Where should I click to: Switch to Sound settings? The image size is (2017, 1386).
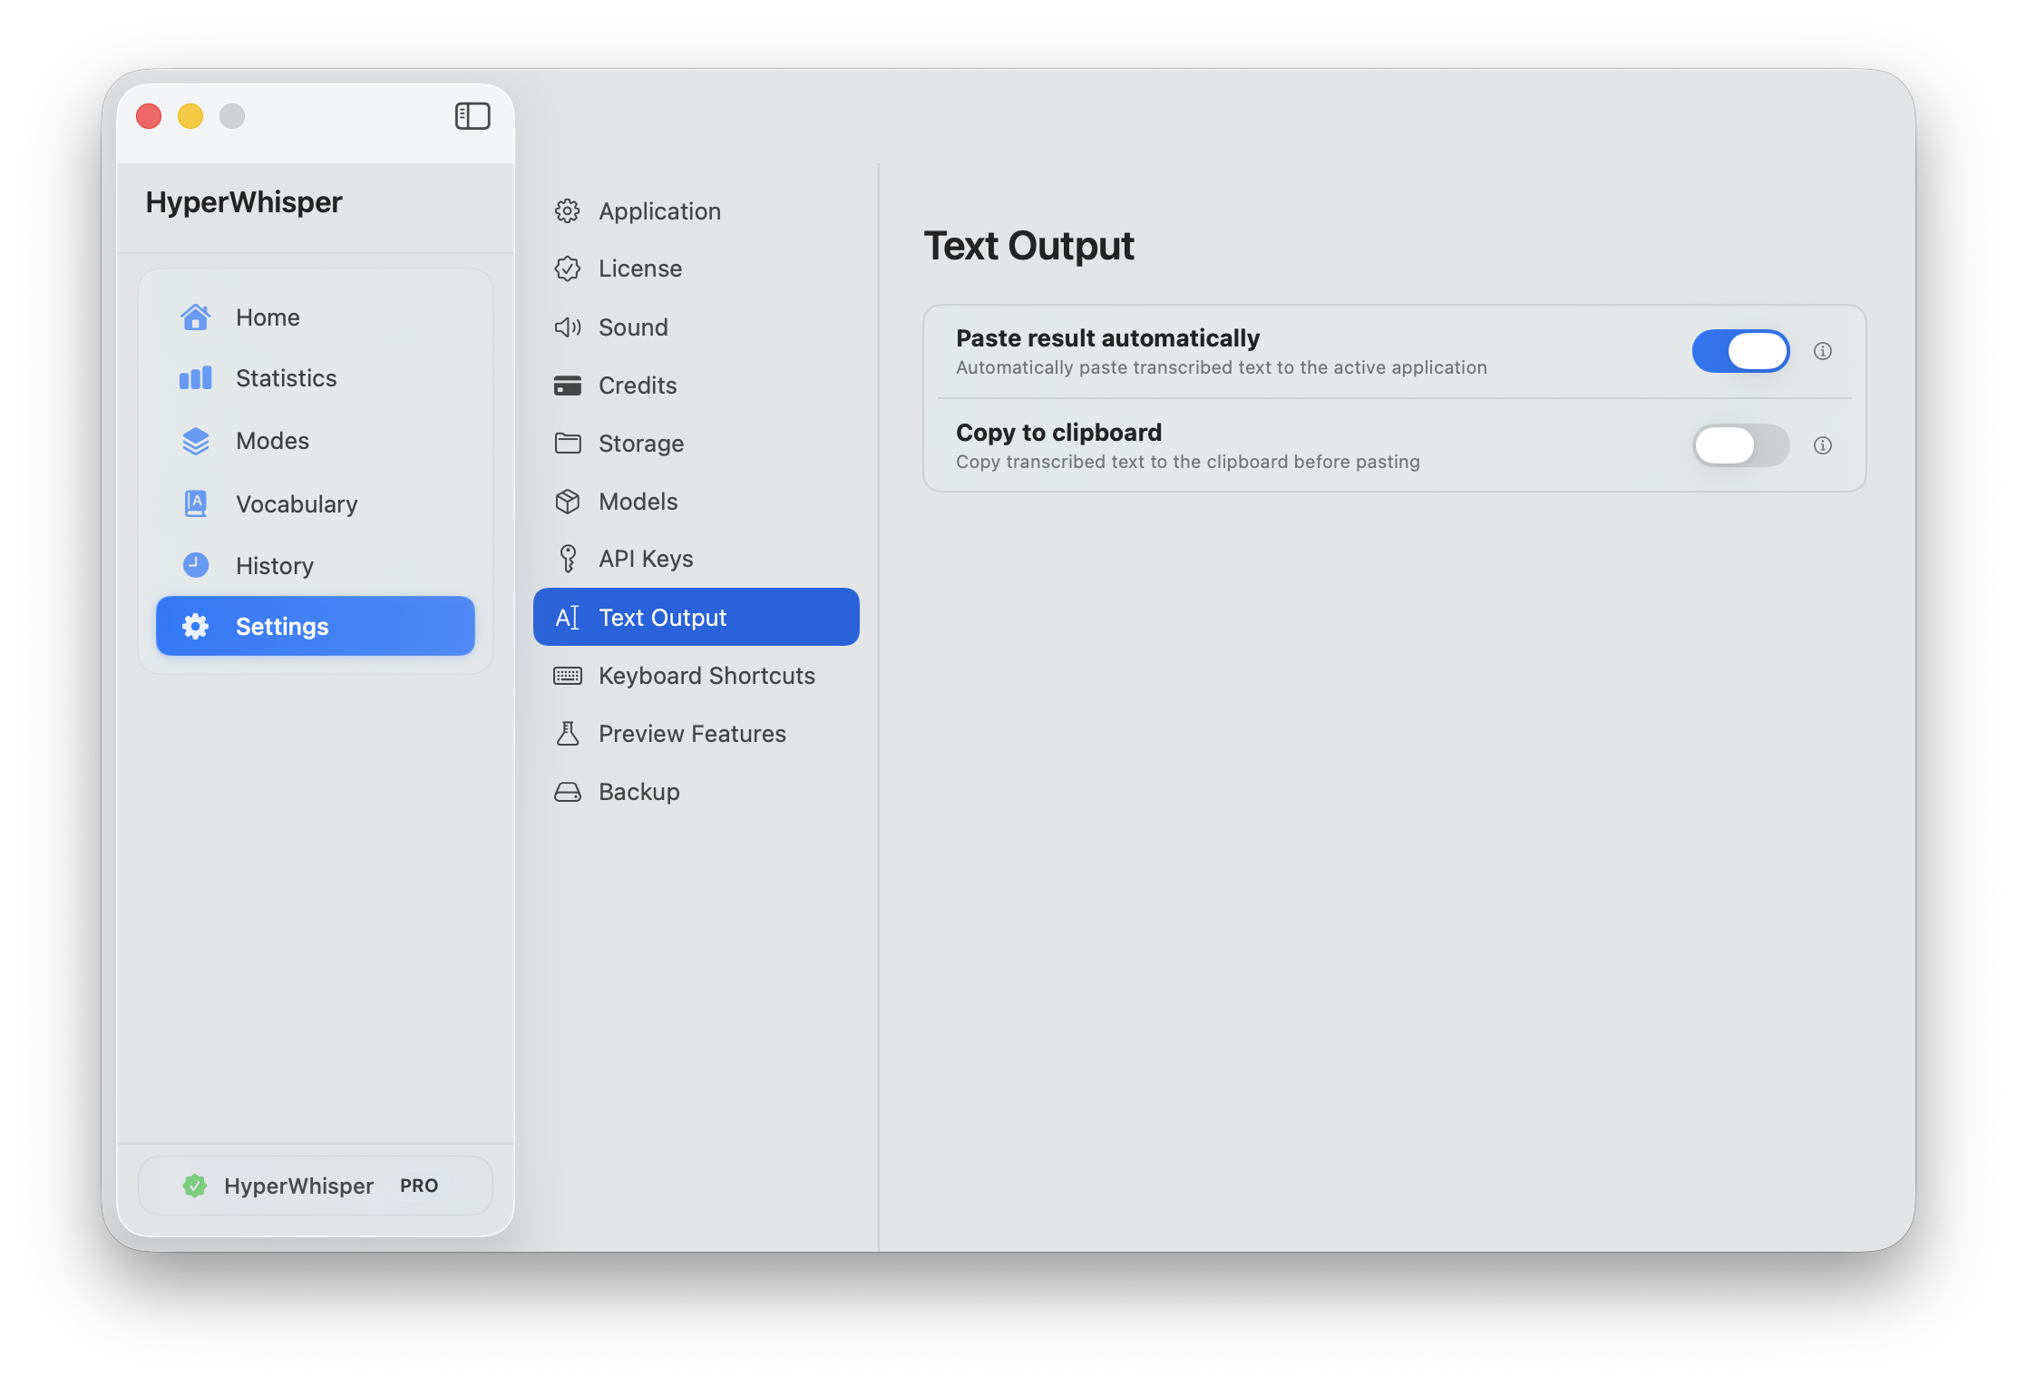(x=697, y=327)
